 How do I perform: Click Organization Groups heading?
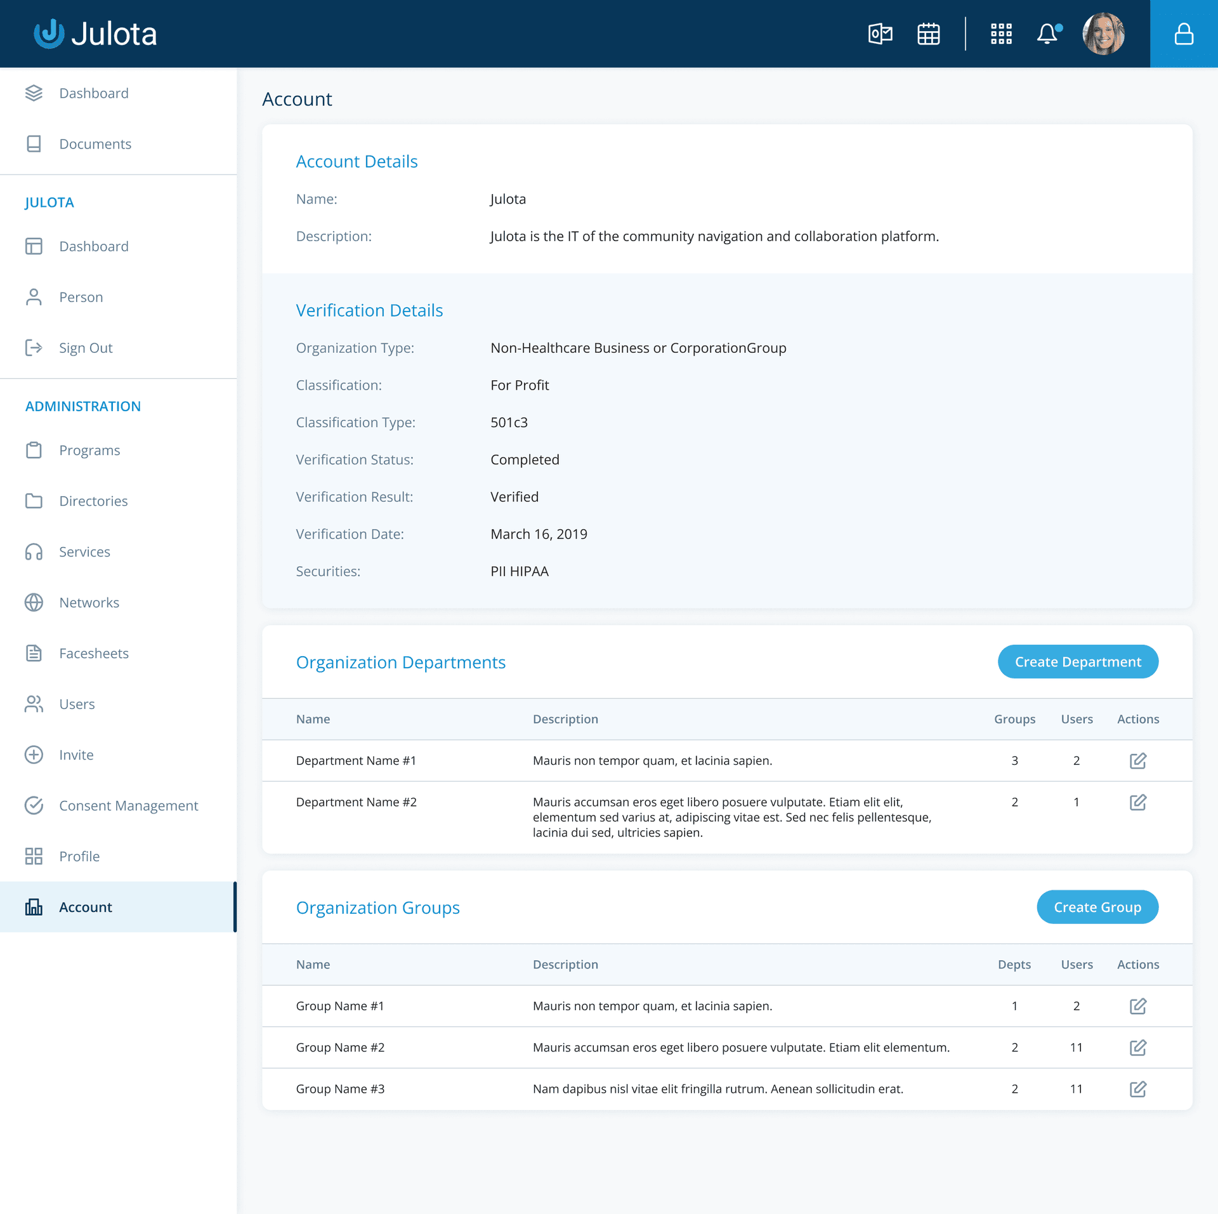click(x=377, y=907)
